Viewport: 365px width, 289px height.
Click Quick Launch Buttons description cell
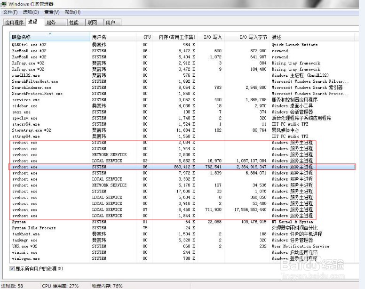click(x=294, y=45)
